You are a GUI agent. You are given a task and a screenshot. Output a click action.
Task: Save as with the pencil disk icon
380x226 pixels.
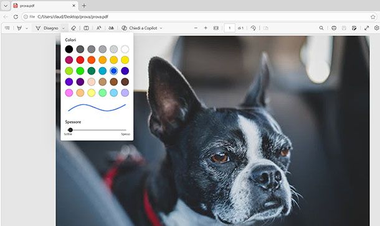click(354, 28)
